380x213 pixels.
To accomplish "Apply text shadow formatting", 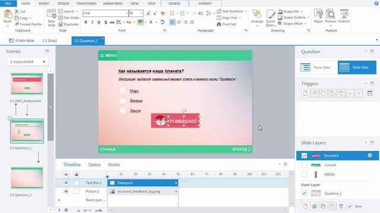I will [x=106, y=22].
